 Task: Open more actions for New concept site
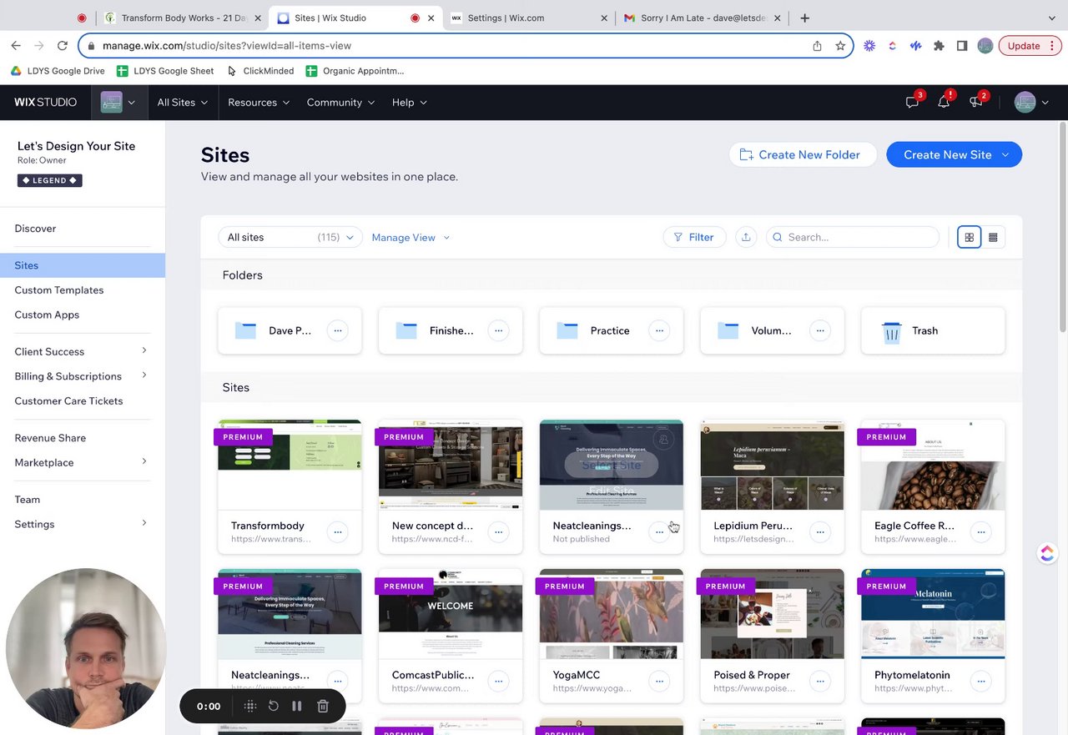(499, 531)
